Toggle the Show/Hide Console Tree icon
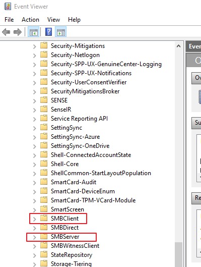This screenshot has width=201, height=267. pos(33,32)
